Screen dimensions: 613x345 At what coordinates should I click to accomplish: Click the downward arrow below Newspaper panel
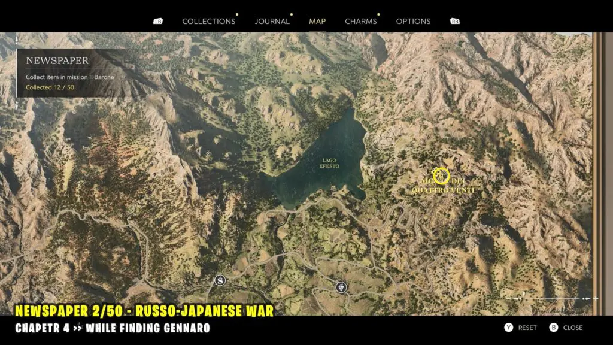point(17,104)
